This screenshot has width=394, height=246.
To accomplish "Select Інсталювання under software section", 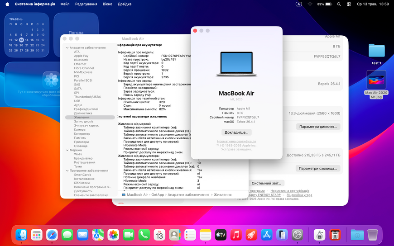I will [84, 179].
